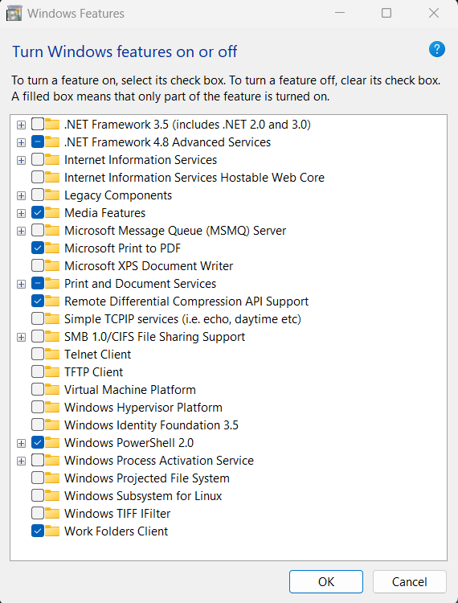The height and width of the screenshot is (603, 458).
Task: Expand the .NET Framework 3.5 node
Action: point(21,125)
